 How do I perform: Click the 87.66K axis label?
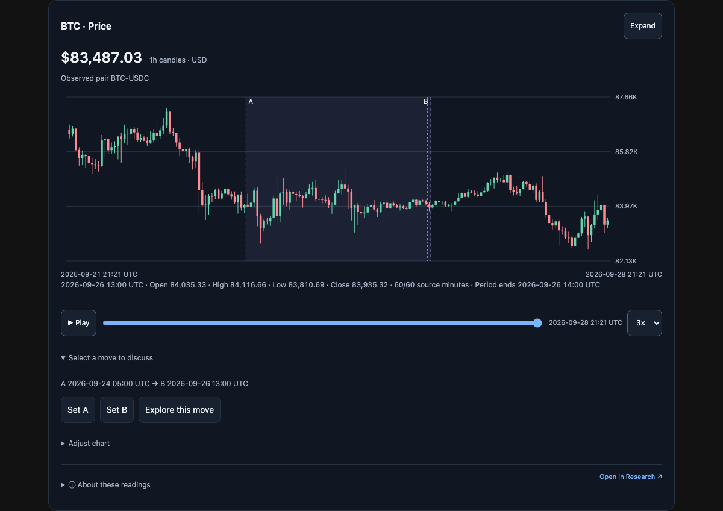627,97
